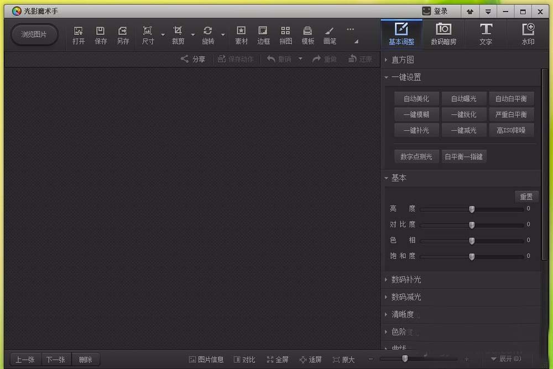Viewport: 553px width, 369px height.
Task: Click the 高ISO降噪 button
Action: pyautogui.click(x=511, y=131)
